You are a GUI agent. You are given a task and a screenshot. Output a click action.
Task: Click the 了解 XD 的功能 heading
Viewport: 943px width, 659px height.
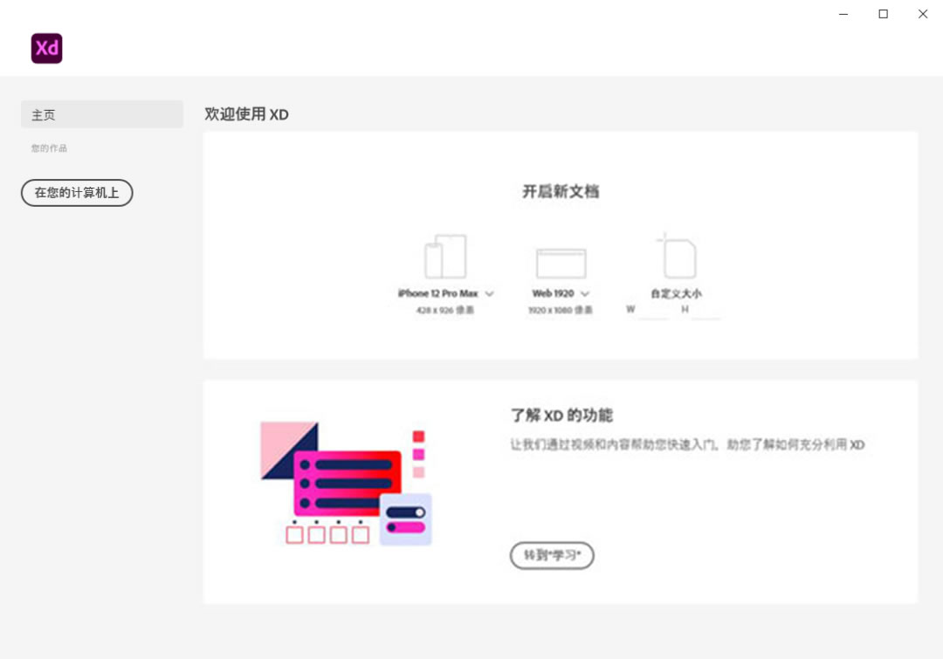561,415
